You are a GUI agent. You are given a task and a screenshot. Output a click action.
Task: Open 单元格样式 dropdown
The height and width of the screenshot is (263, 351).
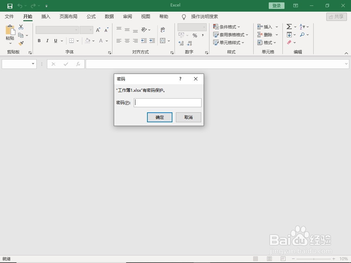(229, 42)
